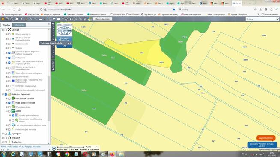The width and height of the screenshot is (280, 157).
Task: Click the shopping cart icon in toolbar
Action: click(80, 19)
